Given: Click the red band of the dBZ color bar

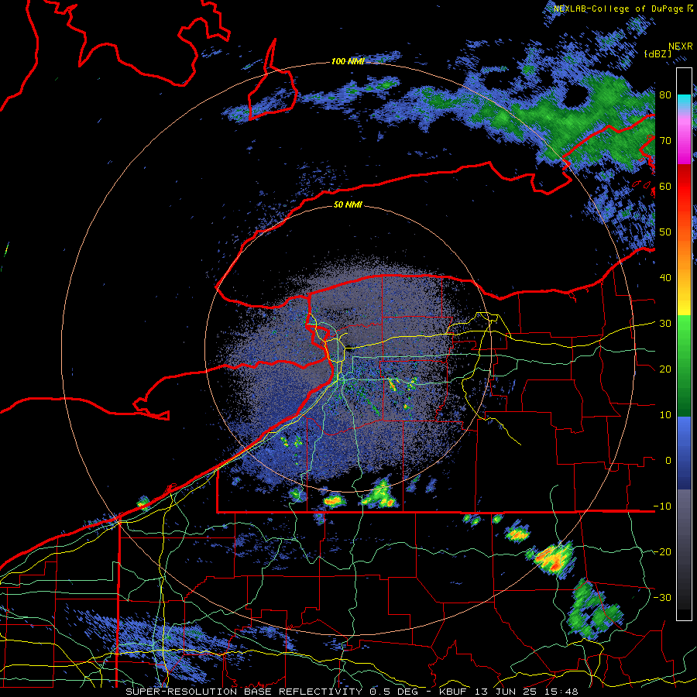Looking at the screenshot, I should pyautogui.click(x=684, y=187).
